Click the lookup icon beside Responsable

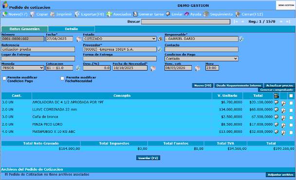241,39
